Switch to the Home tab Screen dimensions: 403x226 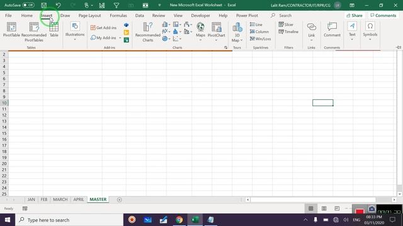[x=26, y=15]
